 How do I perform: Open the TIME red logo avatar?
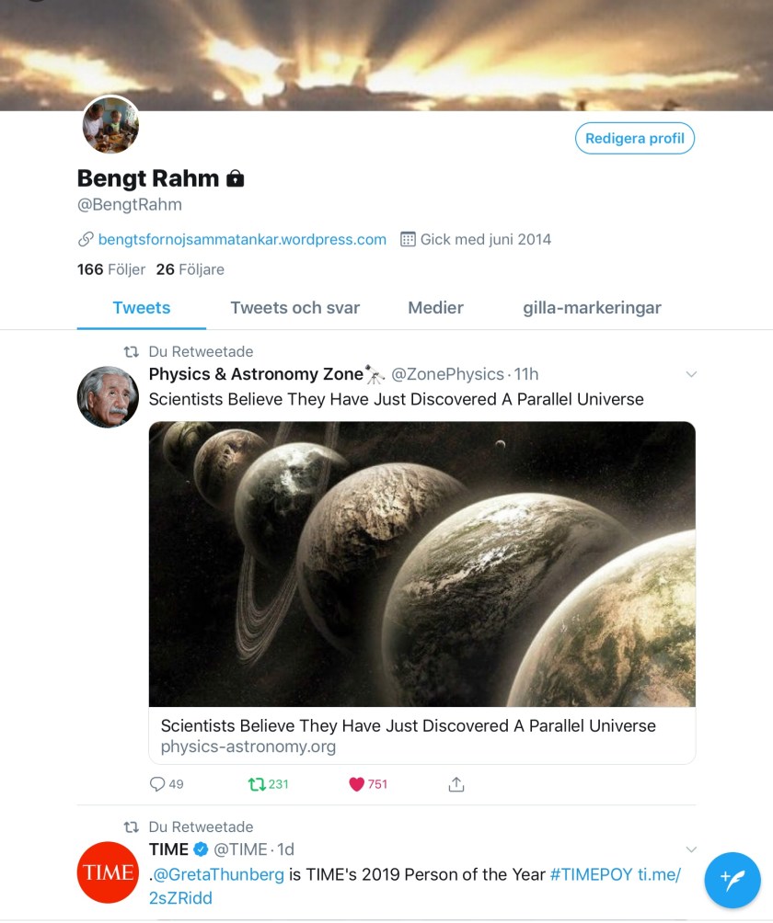108,872
